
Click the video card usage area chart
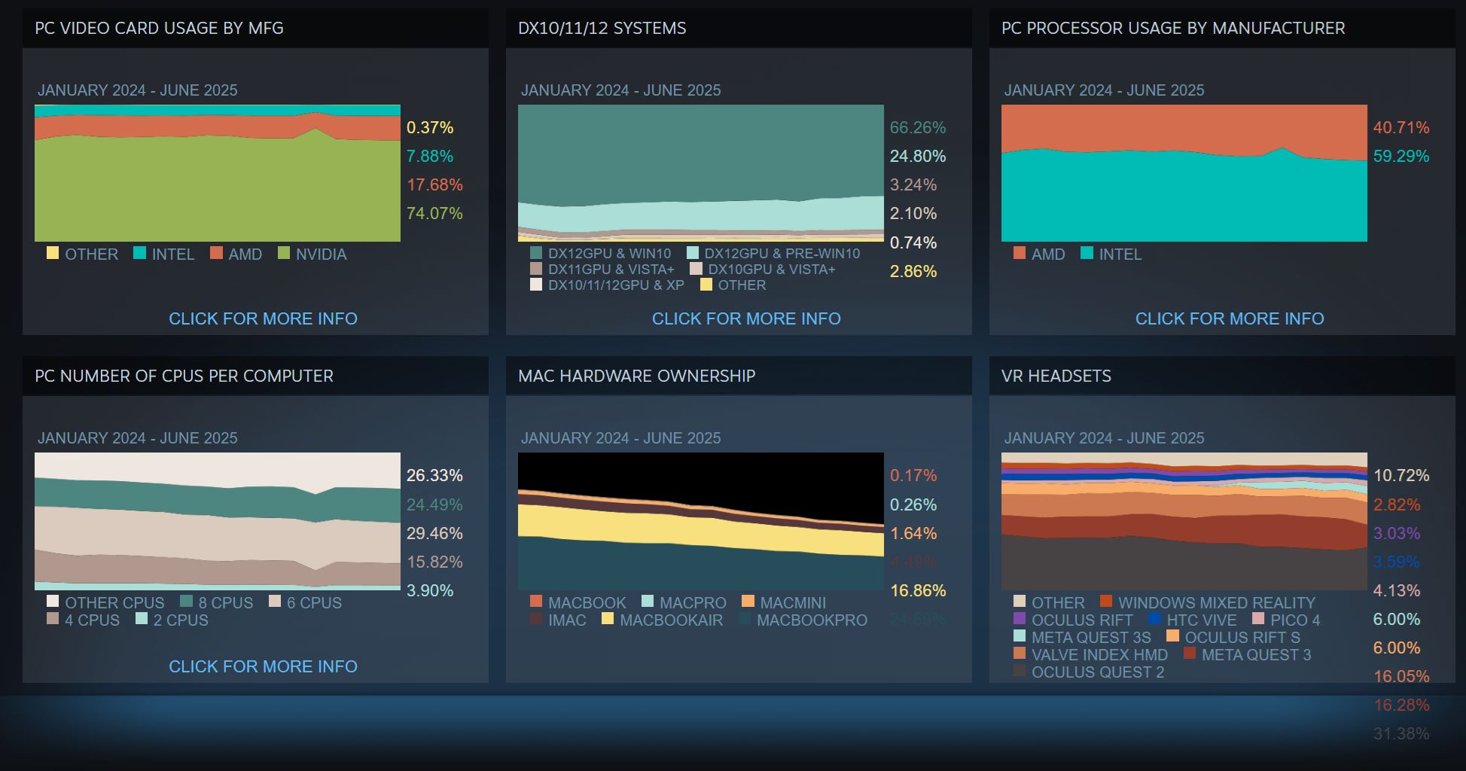[x=218, y=173]
